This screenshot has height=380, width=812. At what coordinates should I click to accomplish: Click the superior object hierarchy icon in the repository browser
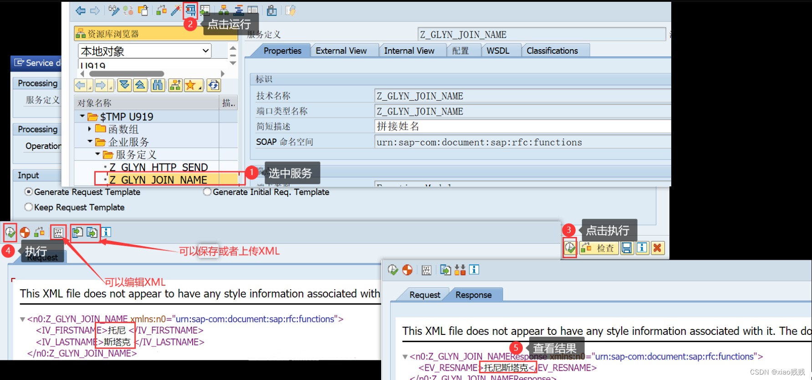pos(175,85)
